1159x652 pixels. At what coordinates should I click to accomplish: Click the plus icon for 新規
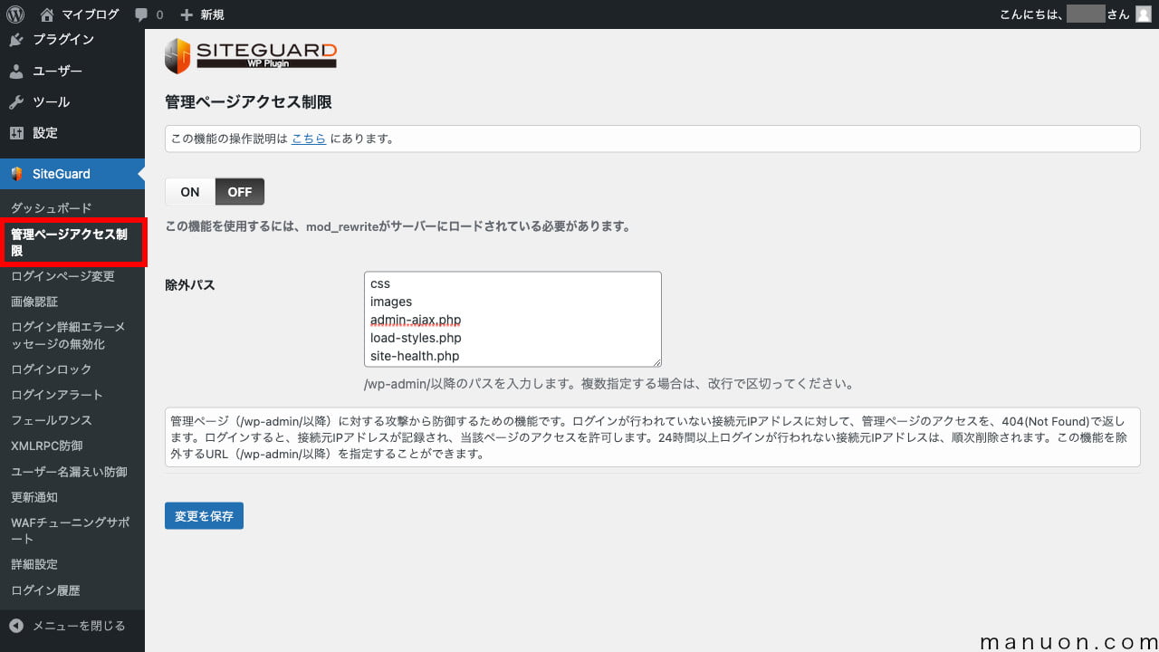(x=187, y=14)
